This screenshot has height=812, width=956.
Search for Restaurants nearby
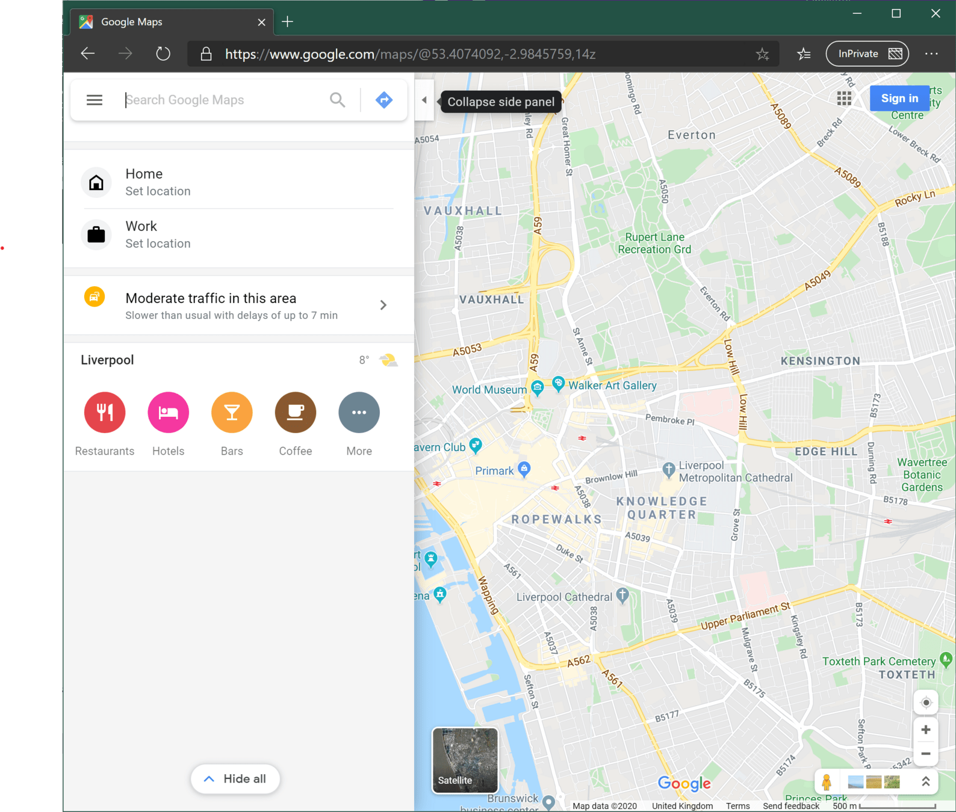pos(105,424)
